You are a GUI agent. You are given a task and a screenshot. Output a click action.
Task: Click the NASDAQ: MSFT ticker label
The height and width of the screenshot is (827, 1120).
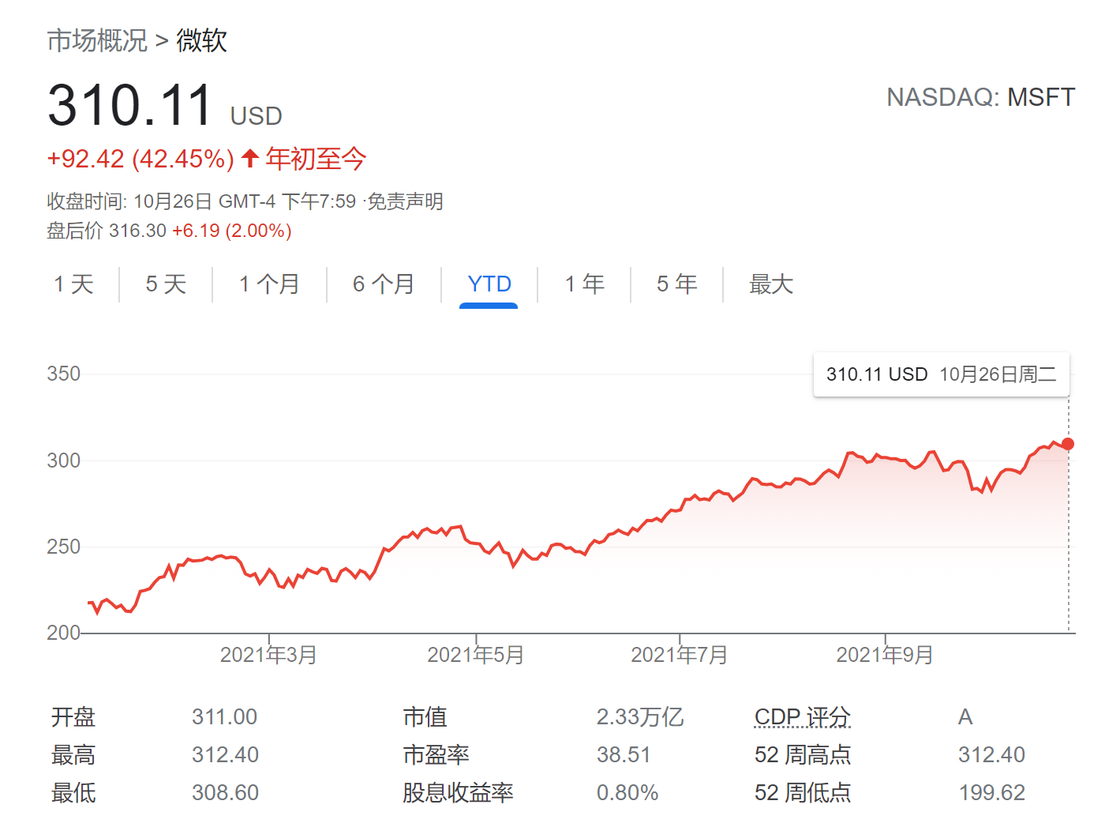[980, 97]
